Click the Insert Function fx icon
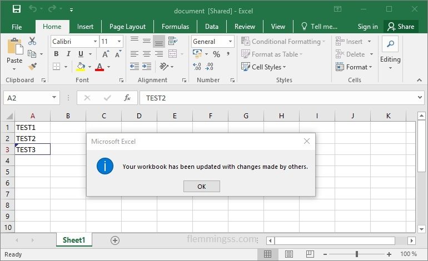428x261 pixels. coord(127,98)
